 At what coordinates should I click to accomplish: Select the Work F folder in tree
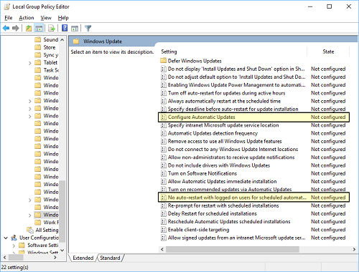(47, 223)
